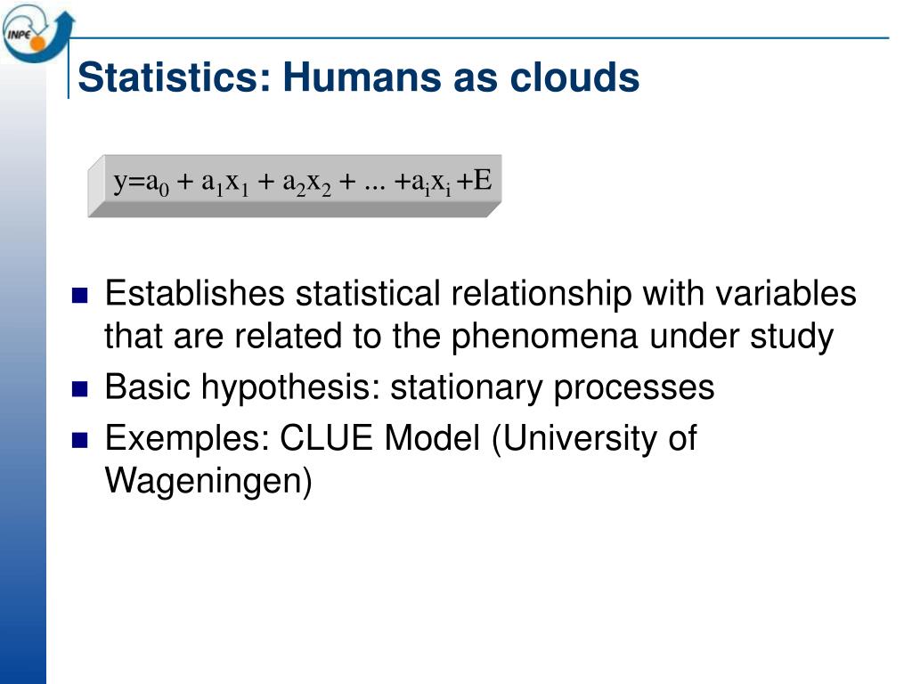Click the word 'CLUE' in the third bullet
The width and height of the screenshot is (912, 684).
pyautogui.click(x=326, y=437)
